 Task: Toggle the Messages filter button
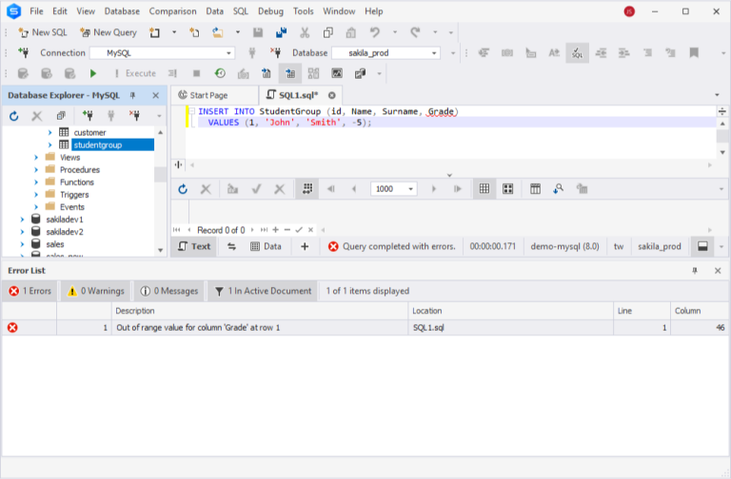coord(170,291)
